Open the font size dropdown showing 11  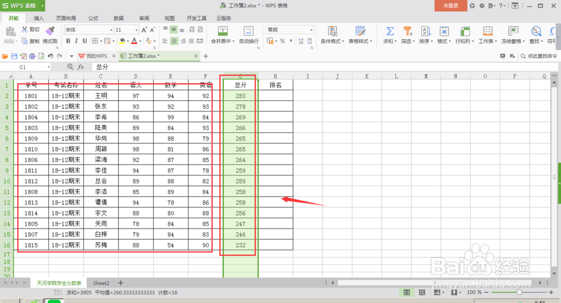click(136, 30)
